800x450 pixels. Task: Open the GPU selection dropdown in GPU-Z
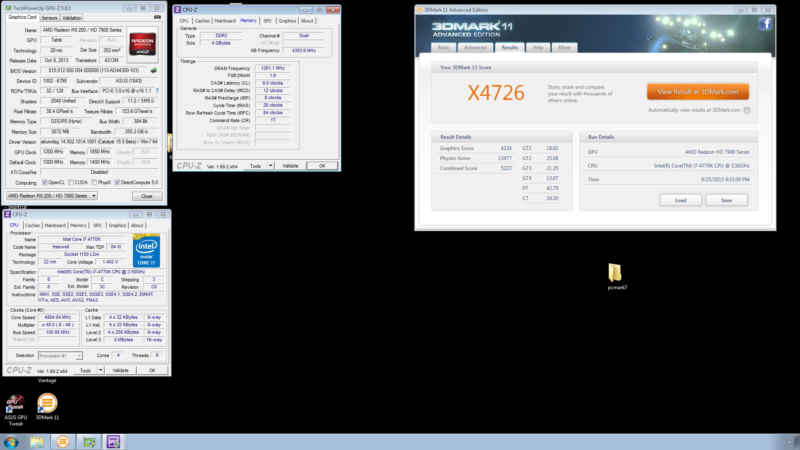tap(52, 196)
